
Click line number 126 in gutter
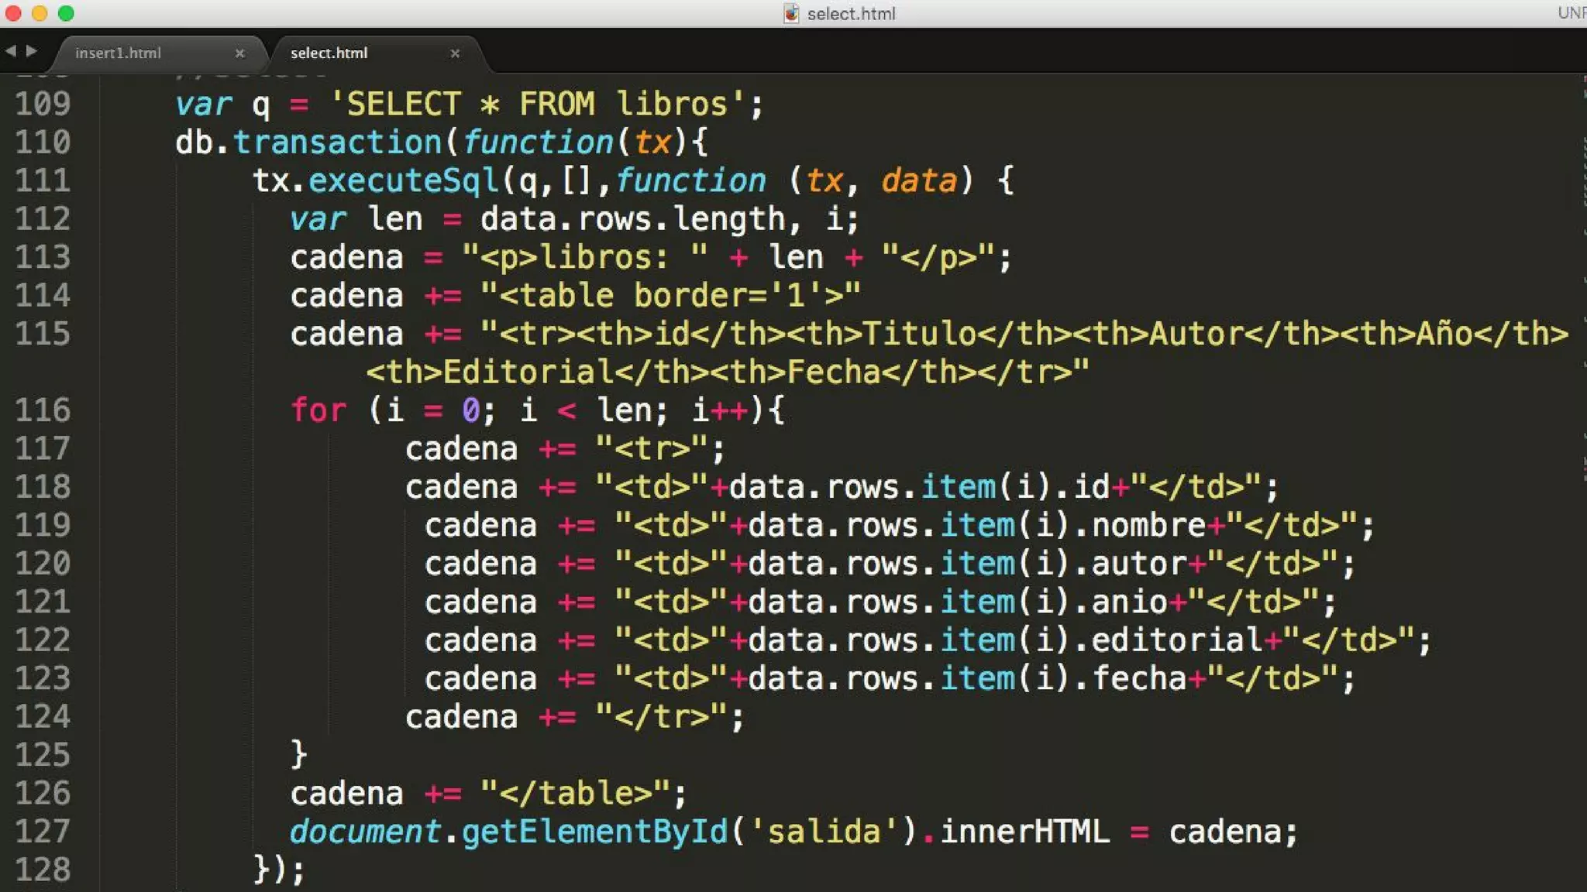click(x=43, y=794)
